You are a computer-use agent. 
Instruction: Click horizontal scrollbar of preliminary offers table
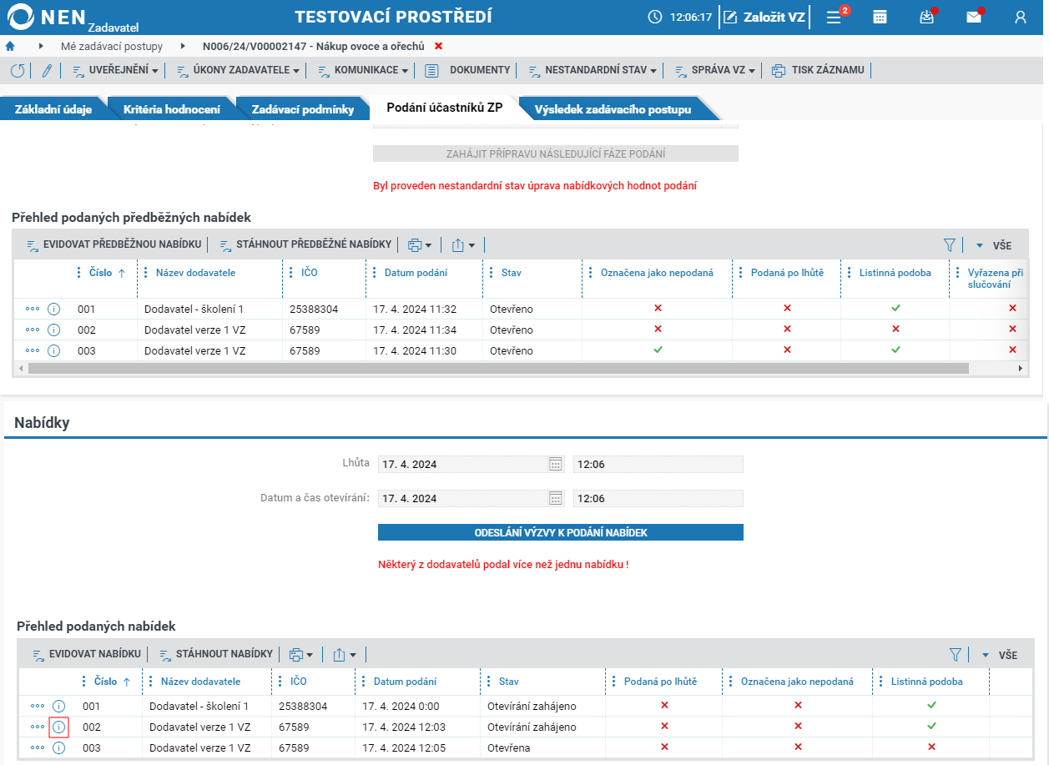pyautogui.click(x=498, y=368)
